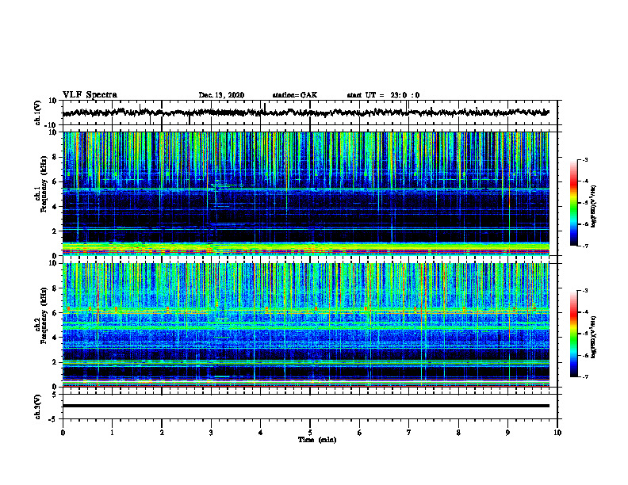Viewport: 628px width, 485px height.
Task: Click the ch.3(V) axis label
Action: tap(38, 407)
